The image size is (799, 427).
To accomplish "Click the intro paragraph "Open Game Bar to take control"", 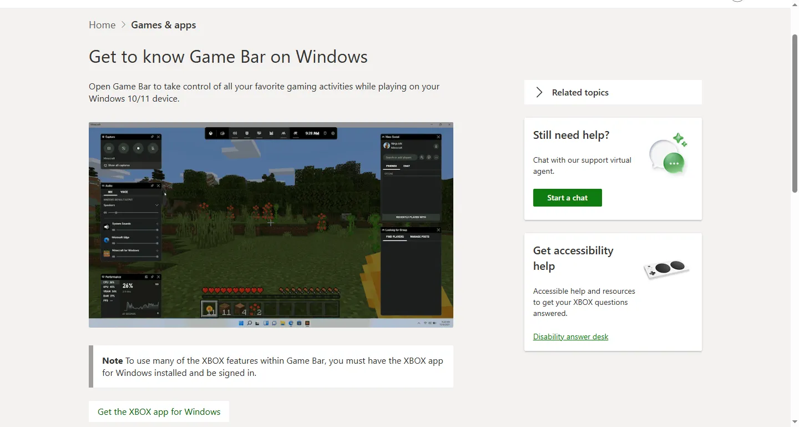I will (x=264, y=93).
